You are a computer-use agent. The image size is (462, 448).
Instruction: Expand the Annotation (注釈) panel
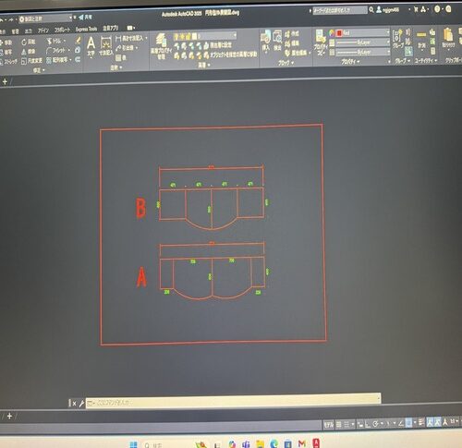coord(116,67)
